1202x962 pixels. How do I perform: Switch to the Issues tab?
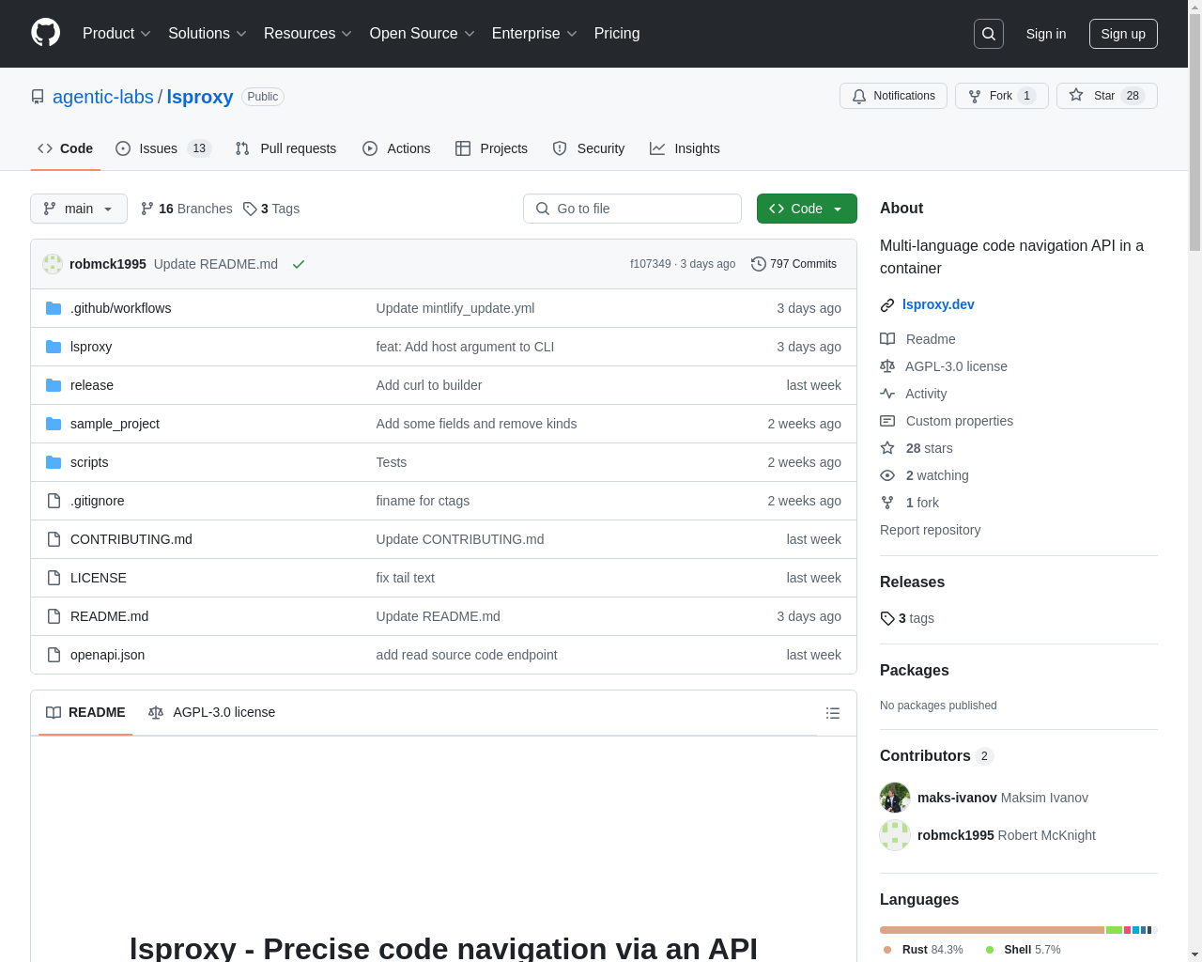163,148
